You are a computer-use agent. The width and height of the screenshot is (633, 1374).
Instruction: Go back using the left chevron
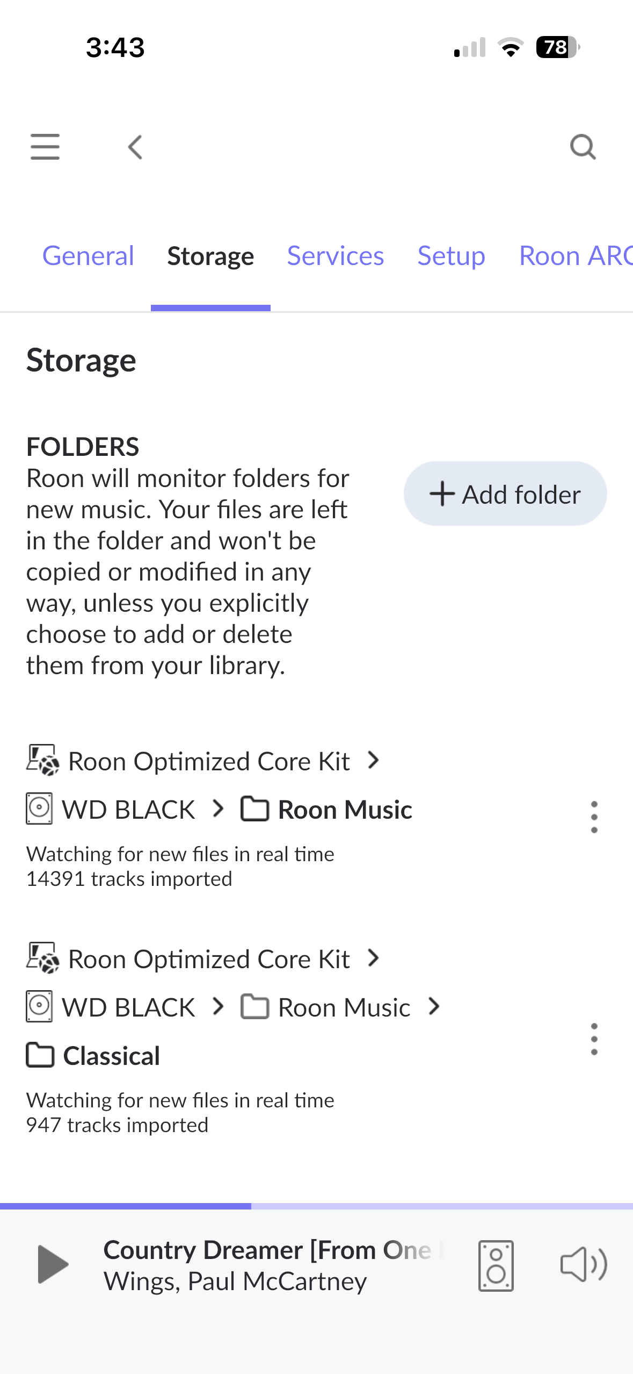pyautogui.click(x=135, y=147)
